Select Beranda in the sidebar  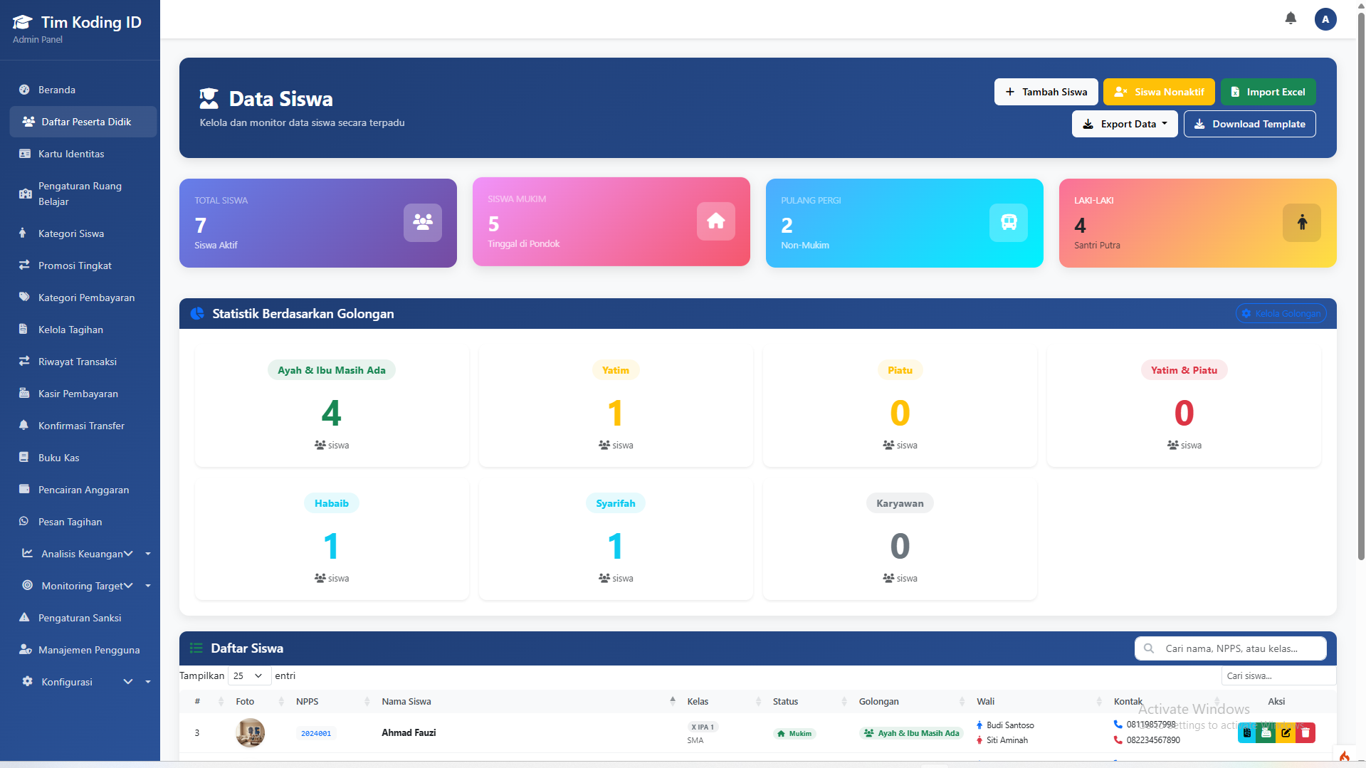(x=57, y=90)
